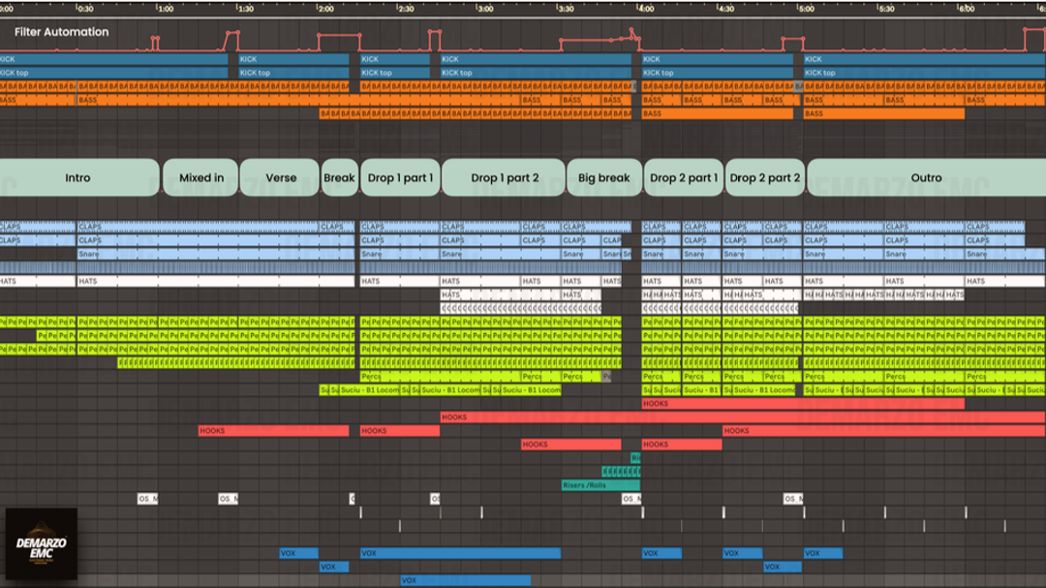Click the short Break section block
This screenshot has height=588, width=1046.
[339, 178]
